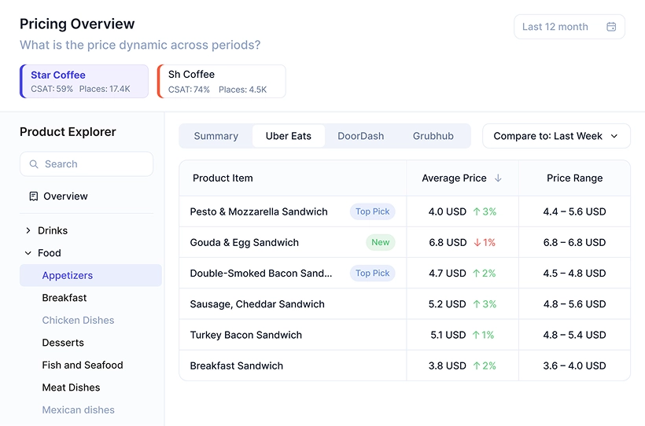
Task: Click the calendar icon in date picker
Action: click(x=611, y=27)
